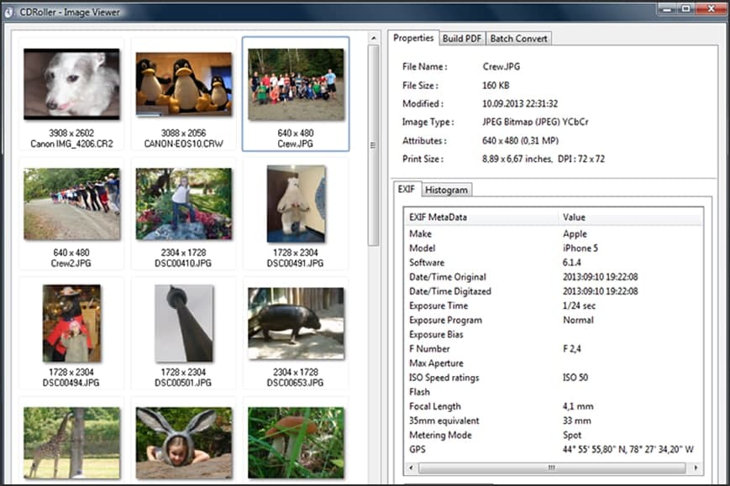Open the tower photo DSC00501.JPG thumbnail
The image size is (730, 486).
(x=184, y=323)
